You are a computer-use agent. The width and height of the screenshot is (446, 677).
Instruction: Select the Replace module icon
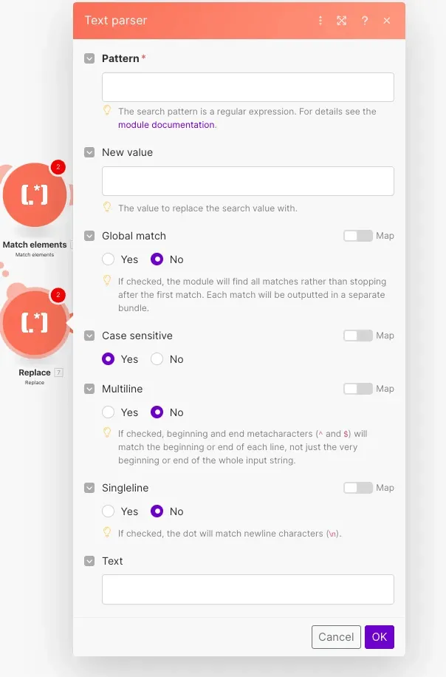click(x=34, y=322)
